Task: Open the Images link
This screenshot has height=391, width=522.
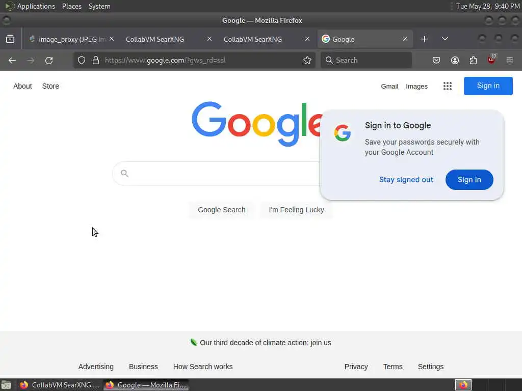Action: tap(416, 87)
